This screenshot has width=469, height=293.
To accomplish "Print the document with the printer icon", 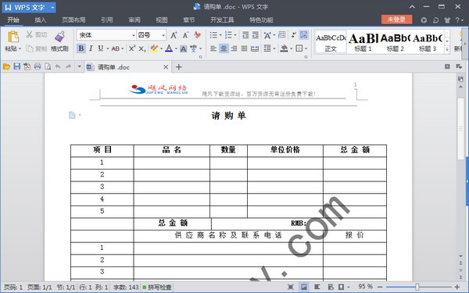I will pyautogui.click(x=38, y=66).
